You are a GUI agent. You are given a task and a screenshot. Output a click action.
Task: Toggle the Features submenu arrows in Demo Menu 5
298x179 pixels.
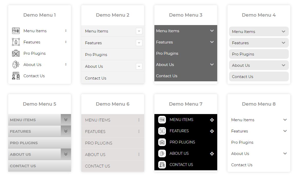point(66,131)
